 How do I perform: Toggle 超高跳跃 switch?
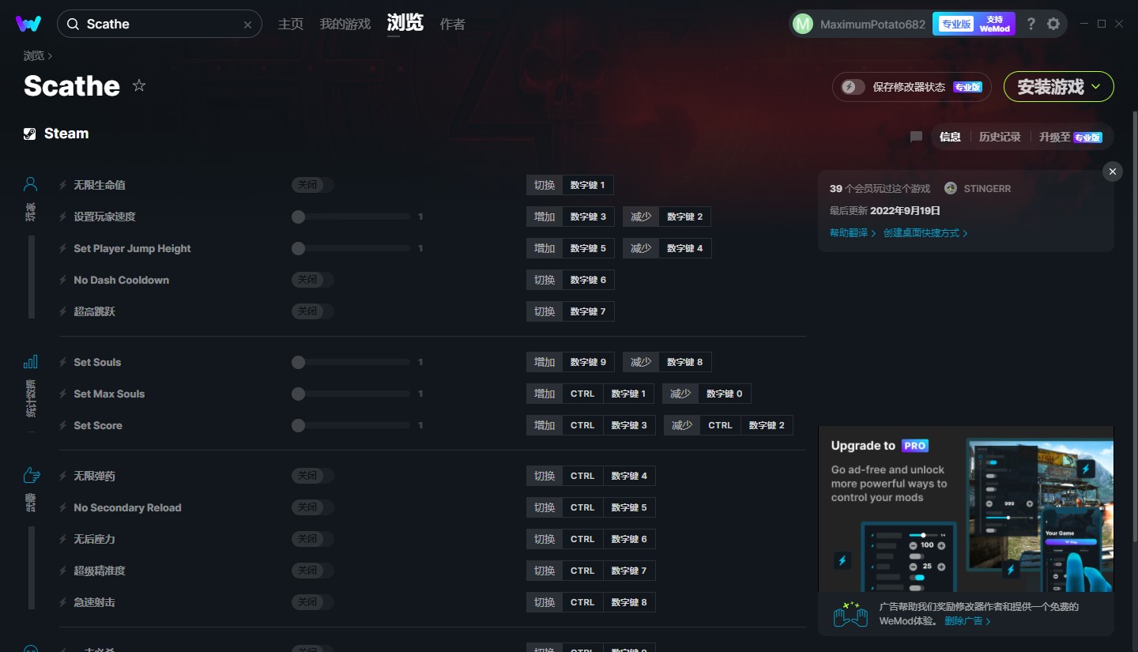[312, 311]
